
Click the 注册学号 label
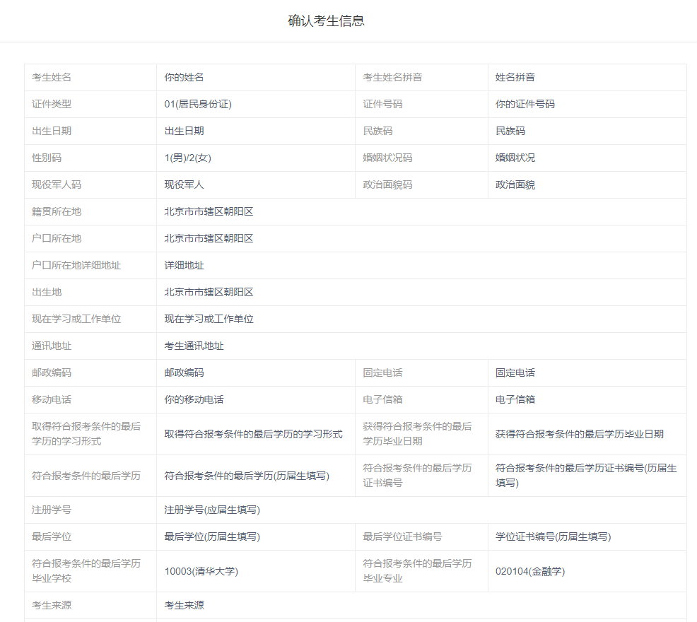point(52,510)
